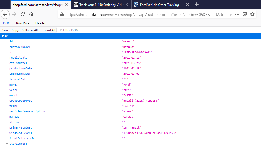Save page to Pocket

pyautogui.click(x=245, y=14)
